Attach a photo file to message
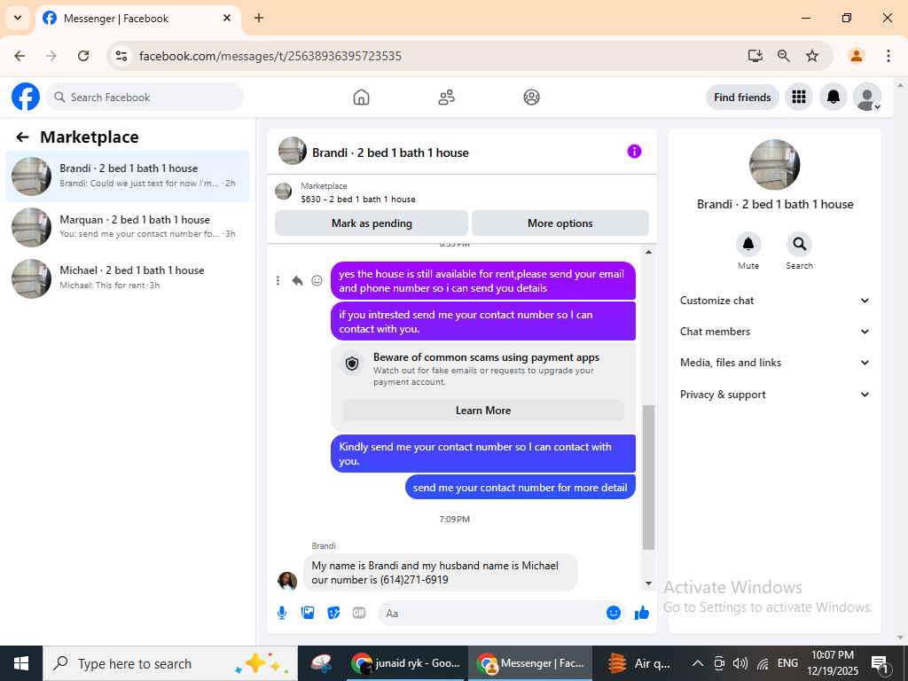 point(308,613)
